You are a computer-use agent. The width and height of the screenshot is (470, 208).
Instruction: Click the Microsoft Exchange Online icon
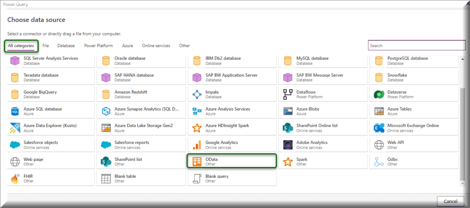click(x=379, y=128)
